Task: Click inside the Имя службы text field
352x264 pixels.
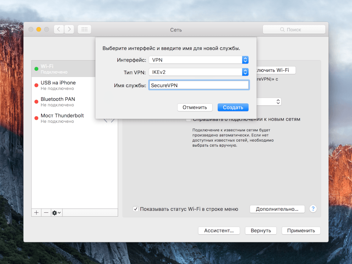Action: (199, 84)
